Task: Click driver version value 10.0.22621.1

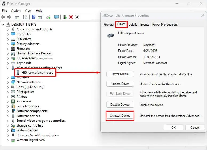Action: click(152, 57)
